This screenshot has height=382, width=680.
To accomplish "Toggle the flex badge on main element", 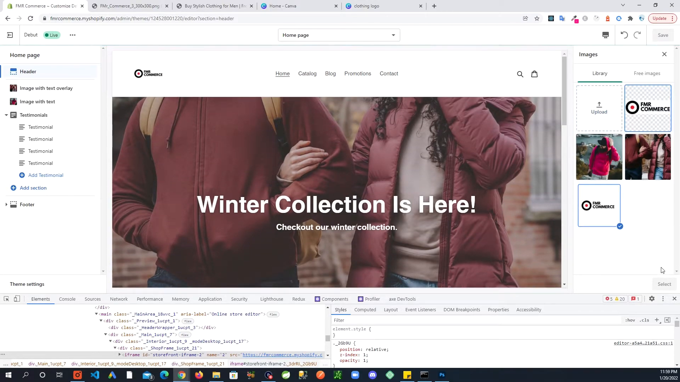I will coord(273,314).
